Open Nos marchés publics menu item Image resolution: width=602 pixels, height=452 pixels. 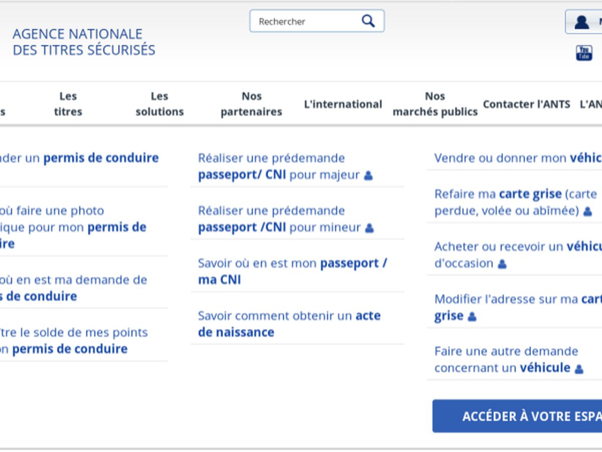[x=435, y=104]
